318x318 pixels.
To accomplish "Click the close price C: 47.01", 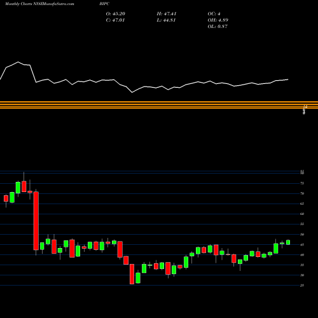I will (115, 20).
